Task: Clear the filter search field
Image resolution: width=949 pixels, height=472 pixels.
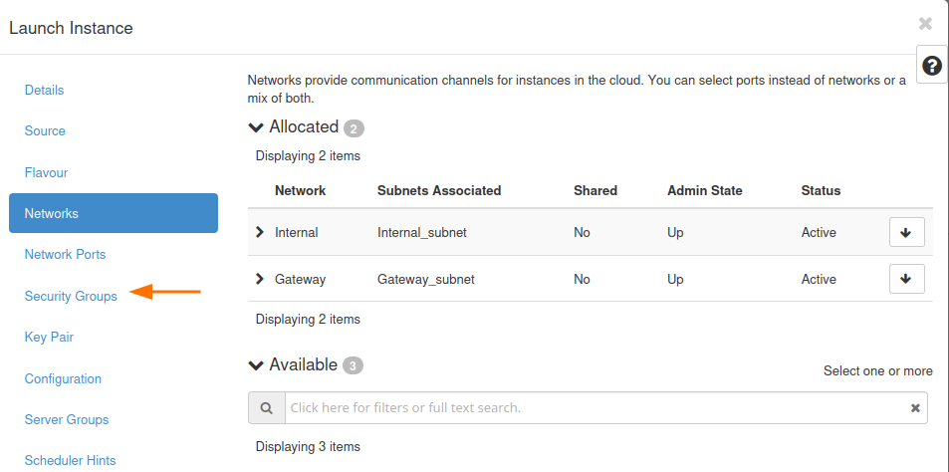Action: (914, 407)
